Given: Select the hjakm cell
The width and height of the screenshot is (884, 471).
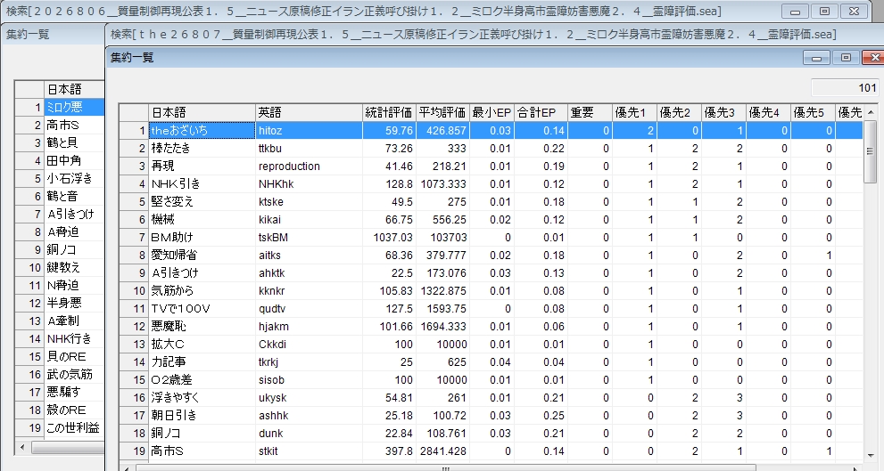Looking at the screenshot, I should coord(309,327).
